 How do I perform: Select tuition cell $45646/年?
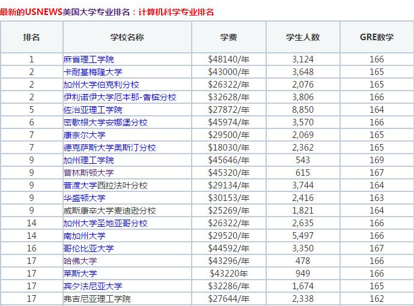point(229,160)
